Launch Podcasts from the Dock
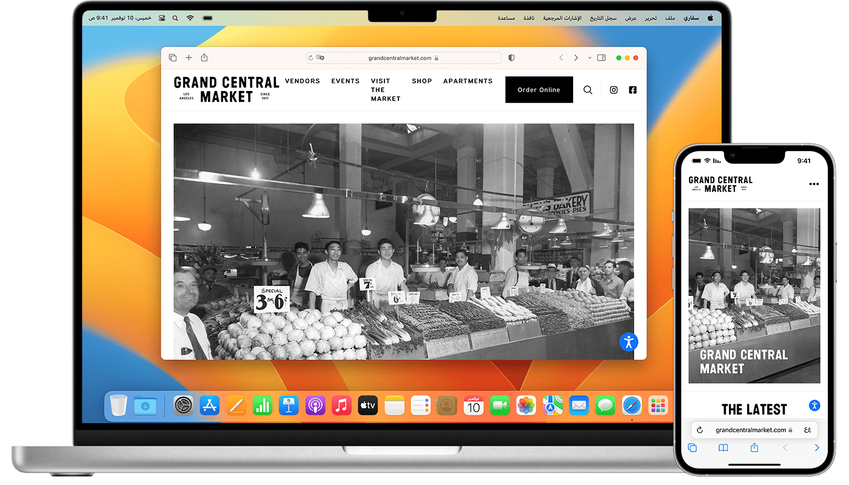 [315, 406]
